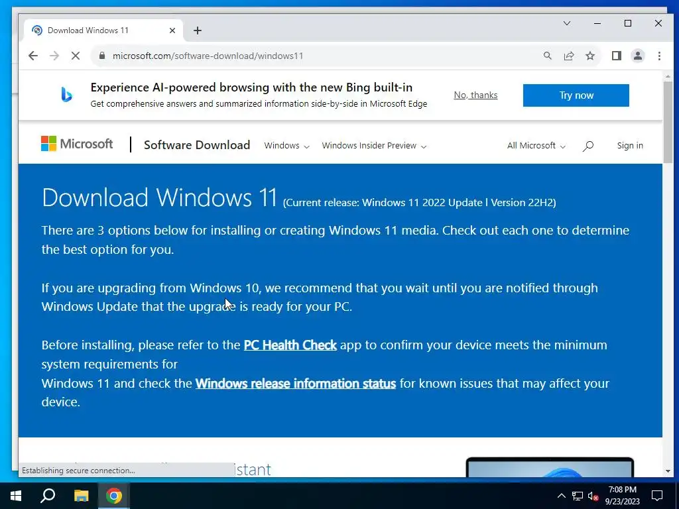Open Chrome three-dot menu
Viewport: 679px width, 509px height.
coord(659,56)
